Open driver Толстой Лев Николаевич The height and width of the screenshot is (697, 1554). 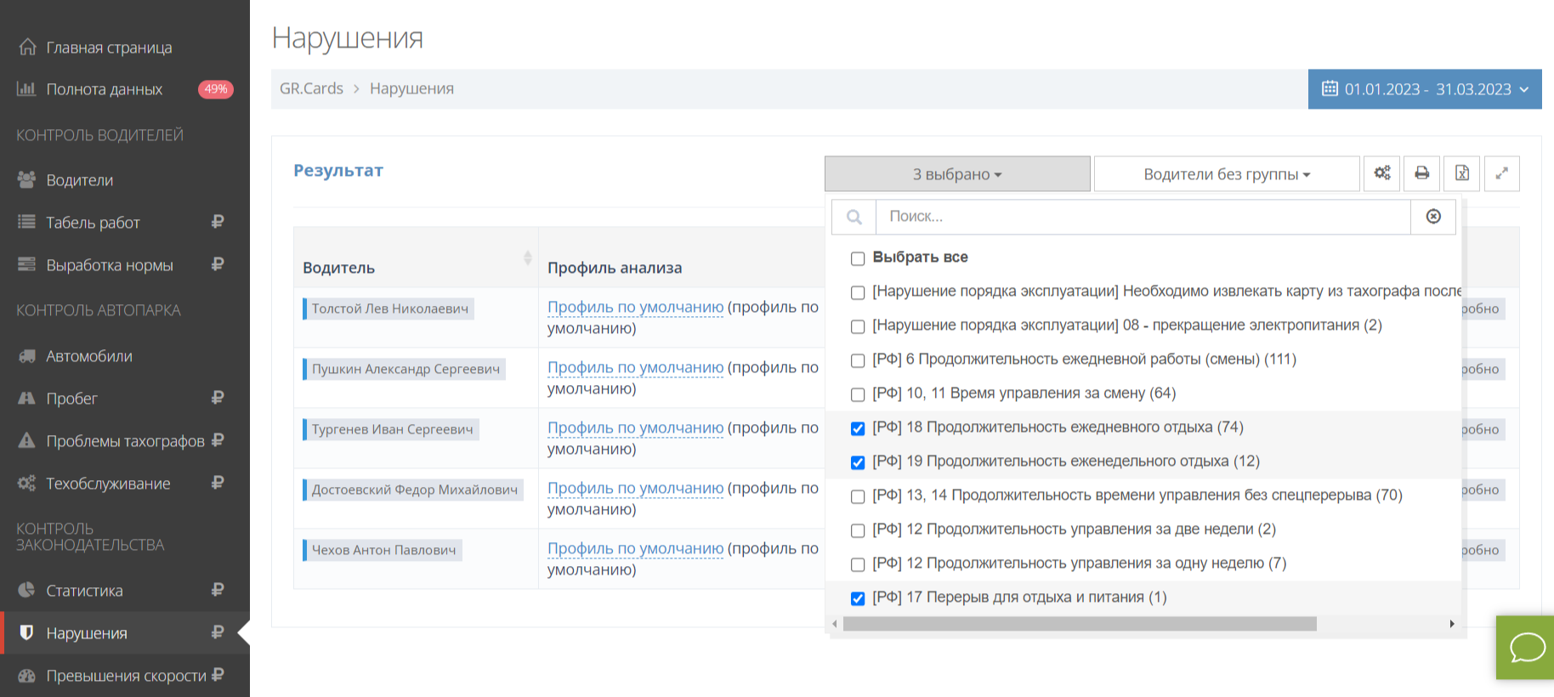click(x=388, y=309)
